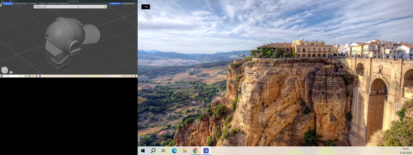This screenshot has width=413, height=155.
Task: Open slicer app icon in small left taskbar
Action: click(40, 76)
